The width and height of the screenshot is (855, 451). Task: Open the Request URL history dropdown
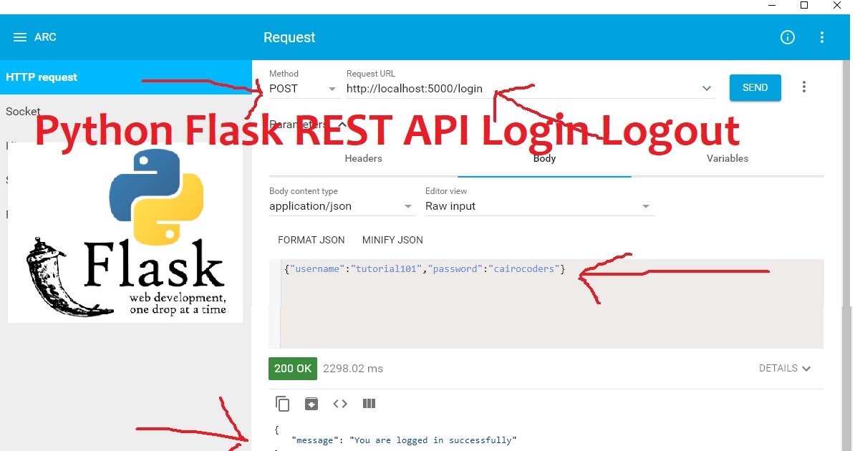pyautogui.click(x=707, y=88)
